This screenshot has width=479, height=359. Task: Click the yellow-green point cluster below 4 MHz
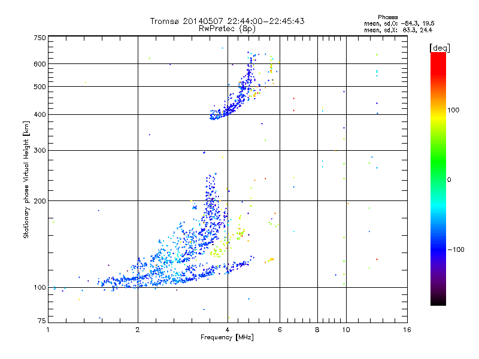tap(217, 252)
